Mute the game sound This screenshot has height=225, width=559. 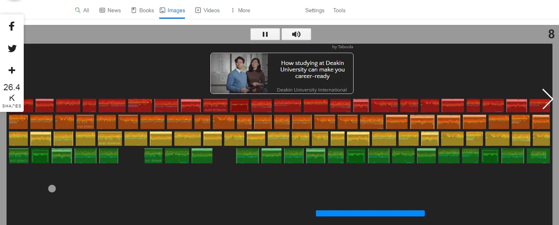click(x=296, y=34)
